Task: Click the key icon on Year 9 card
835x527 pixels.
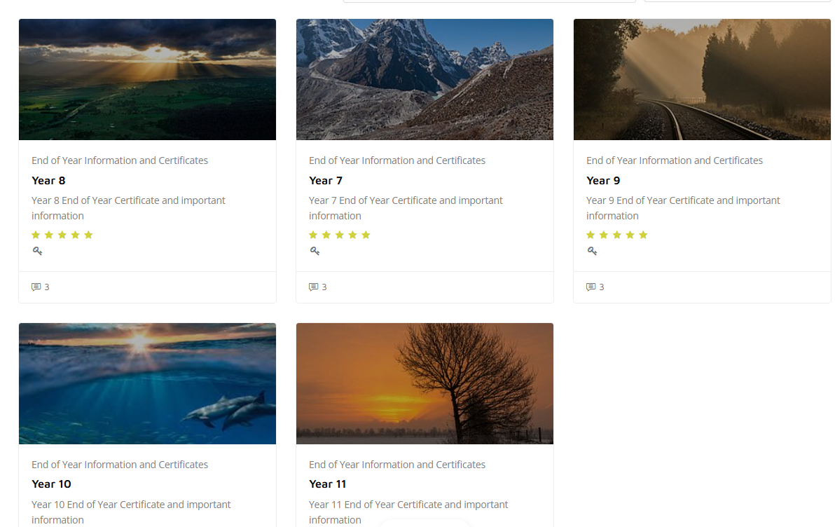Action: coord(592,251)
